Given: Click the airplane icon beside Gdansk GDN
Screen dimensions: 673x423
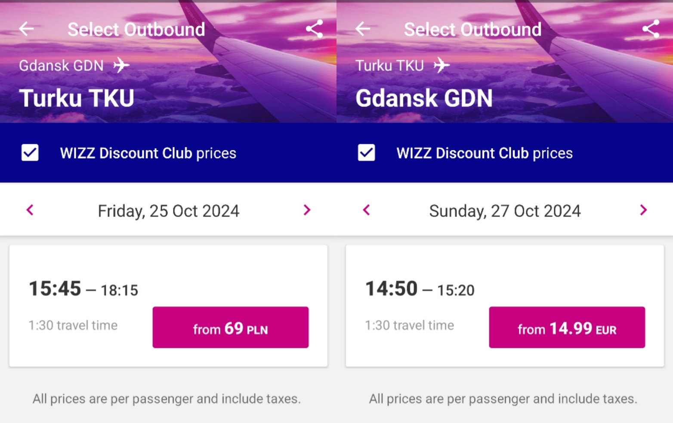Looking at the screenshot, I should point(121,65).
